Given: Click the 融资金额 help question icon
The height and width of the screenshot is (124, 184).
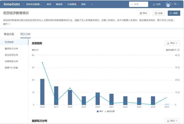Looking at the screenshot, I should 179,50.
